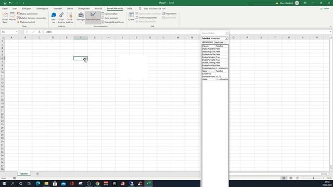Click the insert function fx icon
This screenshot has width=333, height=187.
[x=40, y=32]
